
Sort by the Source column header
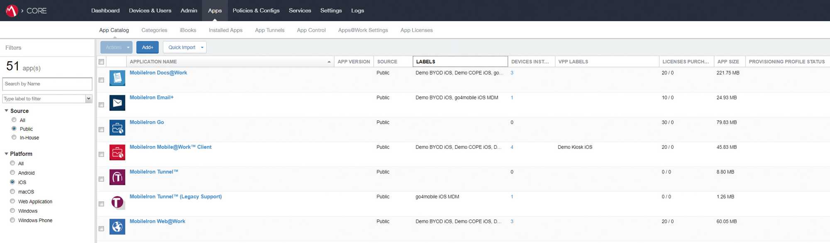393,62
